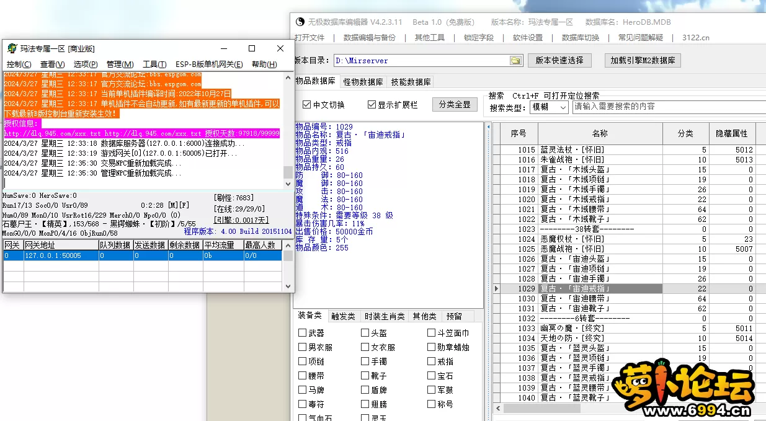Open the ESP-B版单机网关(E) menu

click(209, 64)
